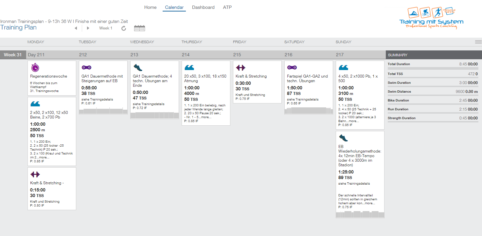Click the stopwatch icon on Monday's Regenerationswoche card
This screenshot has width=482, height=236.
35,68
